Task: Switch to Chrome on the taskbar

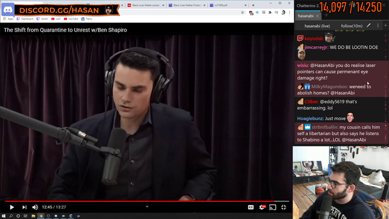Action: click(x=41, y=216)
